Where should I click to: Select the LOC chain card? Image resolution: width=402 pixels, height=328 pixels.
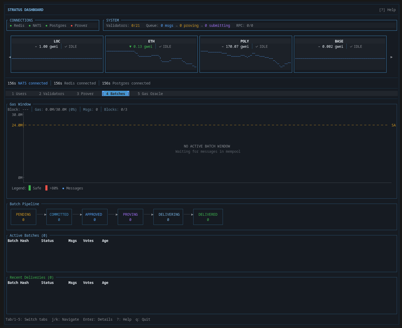pos(57,54)
